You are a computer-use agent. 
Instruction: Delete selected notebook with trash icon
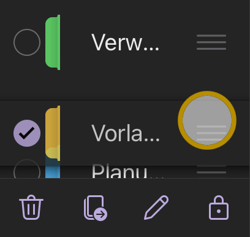pos(31,207)
